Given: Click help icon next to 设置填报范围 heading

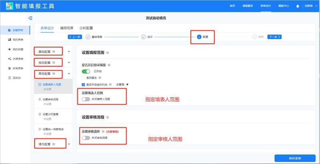Looking at the screenshot, I should coord(108,52).
